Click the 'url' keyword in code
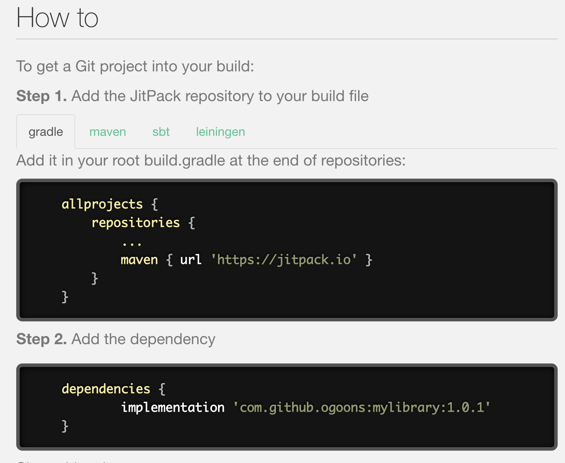The image size is (565, 463). click(x=191, y=260)
